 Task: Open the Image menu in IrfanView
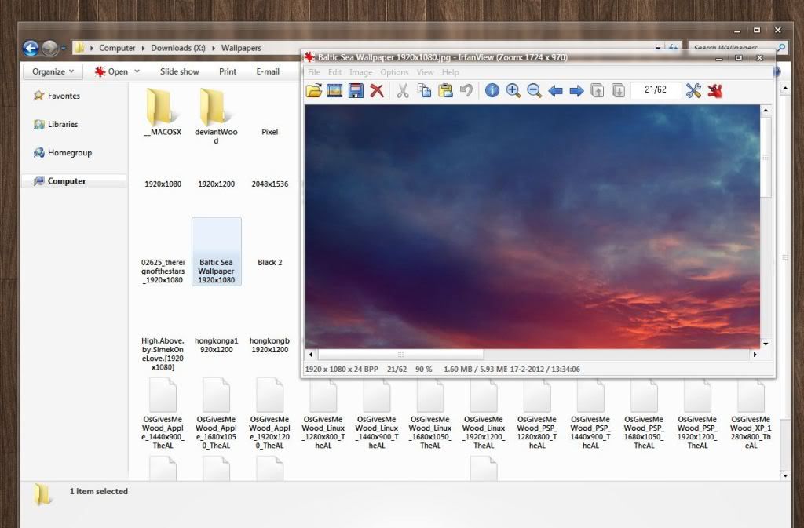360,72
